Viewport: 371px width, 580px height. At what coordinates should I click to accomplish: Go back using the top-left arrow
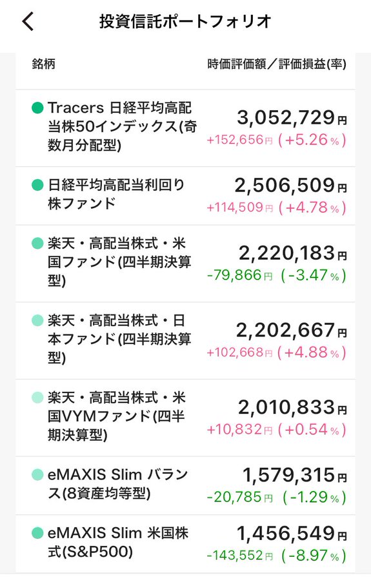pos(28,21)
